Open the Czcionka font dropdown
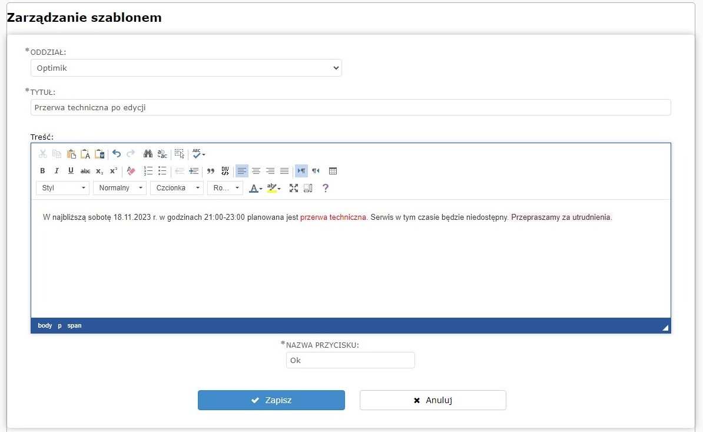This screenshot has height=432, width=703. 177,188
